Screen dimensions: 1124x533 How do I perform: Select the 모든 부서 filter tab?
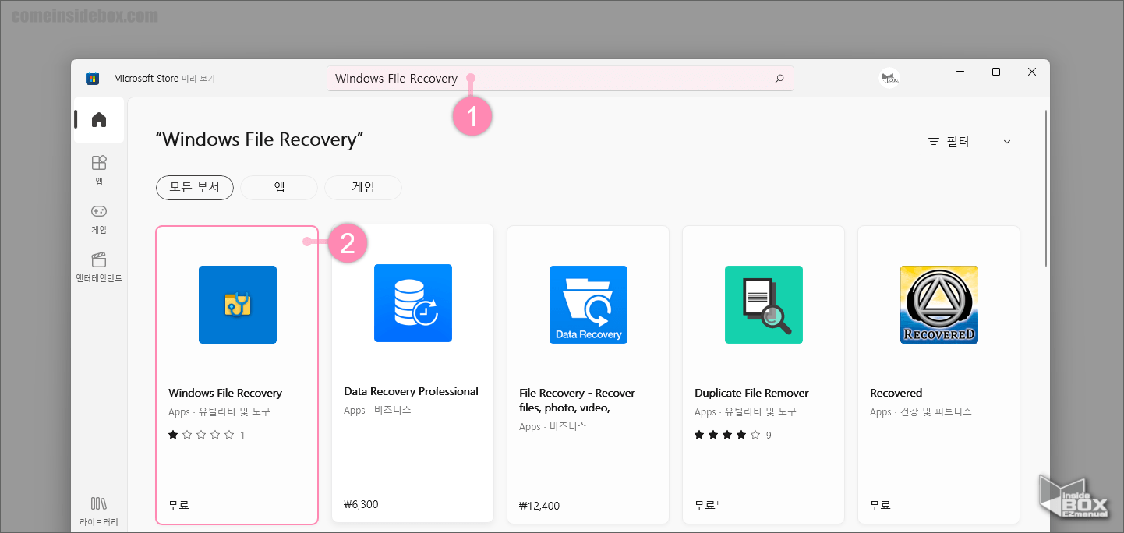pyautogui.click(x=195, y=188)
